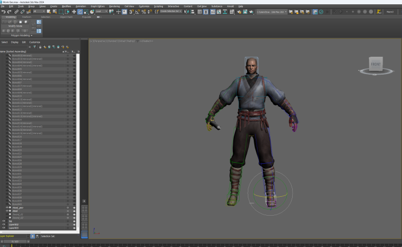Click the time slider at frame 0
The width and height of the screenshot is (402, 247).
(15, 242)
